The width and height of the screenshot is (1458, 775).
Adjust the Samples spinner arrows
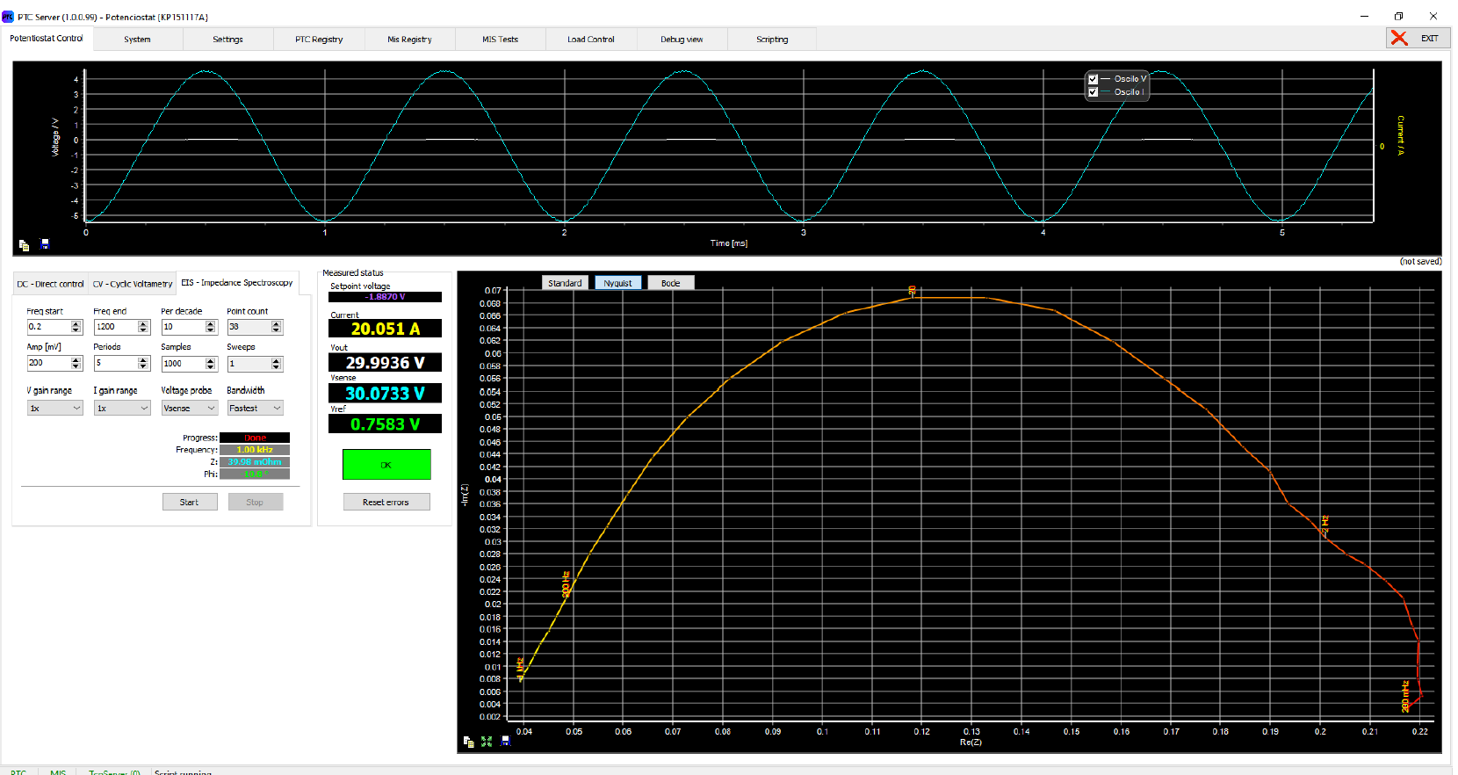tap(211, 363)
